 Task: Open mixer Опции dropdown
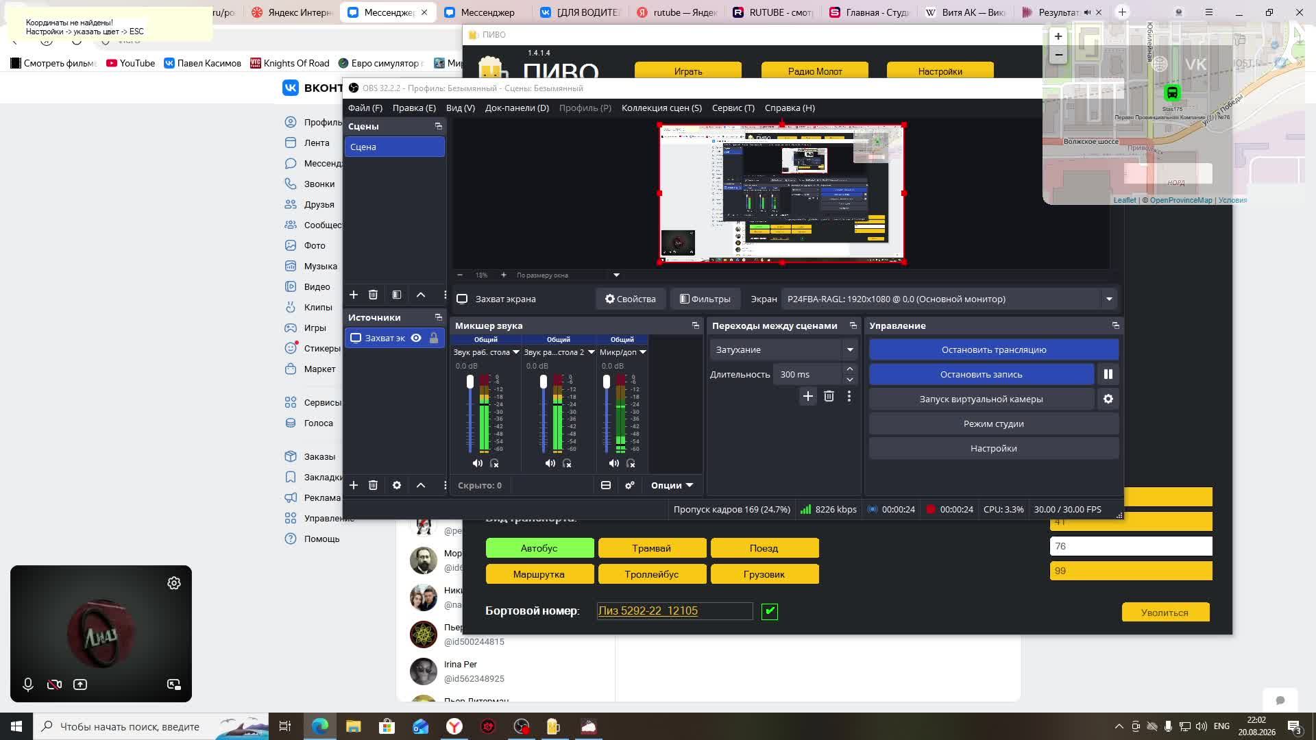click(672, 485)
